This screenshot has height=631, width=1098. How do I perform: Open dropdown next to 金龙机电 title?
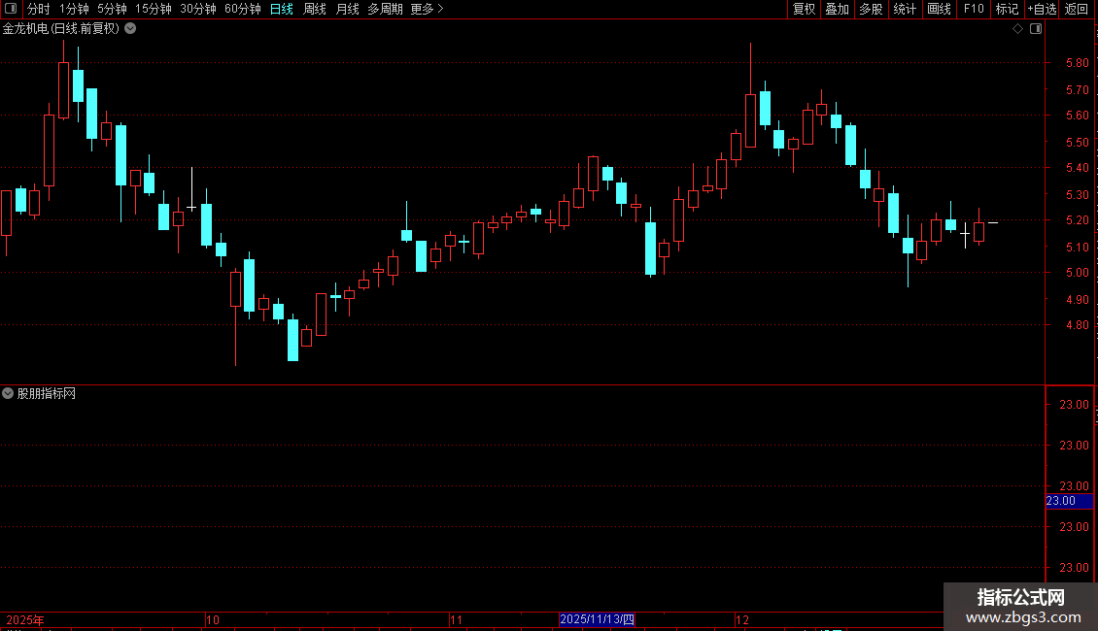130,29
